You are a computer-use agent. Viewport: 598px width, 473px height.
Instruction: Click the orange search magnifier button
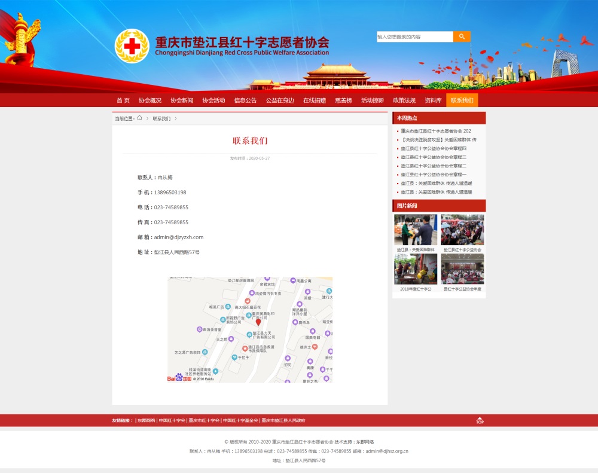(462, 36)
